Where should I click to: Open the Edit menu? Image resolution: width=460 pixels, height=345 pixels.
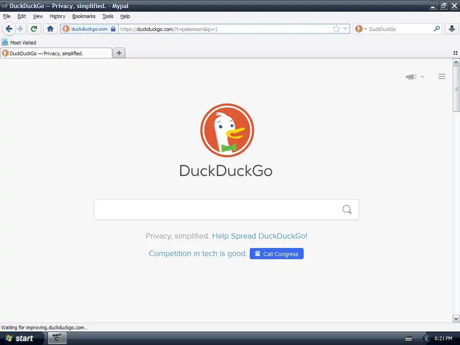click(x=22, y=17)
